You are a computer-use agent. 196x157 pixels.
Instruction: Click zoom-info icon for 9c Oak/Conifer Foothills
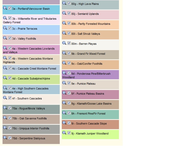click(x=64, y=63)
